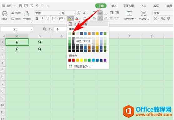Align text left horizontally

click(x=95, y=19)
